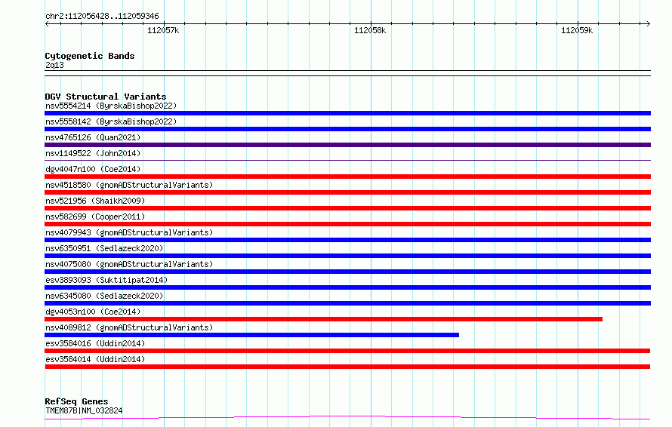The height and width of the screenshot is (427, 672).
Task: Open the esv3893093 (Suktitipat2014) label
Action: tap(106, 280)
